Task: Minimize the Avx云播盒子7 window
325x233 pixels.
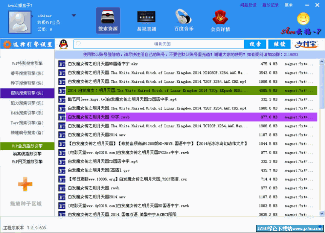Action: click(307, 5)
